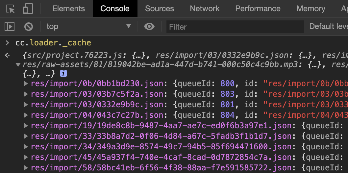
Task: Expand the res/import/04/043c7c27b.json entry
Action: 26,115
